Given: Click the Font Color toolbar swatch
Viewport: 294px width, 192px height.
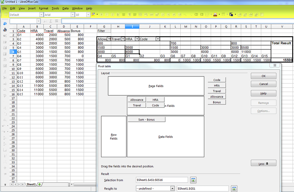Looking at the screenshot, I should tap(215, 14).
